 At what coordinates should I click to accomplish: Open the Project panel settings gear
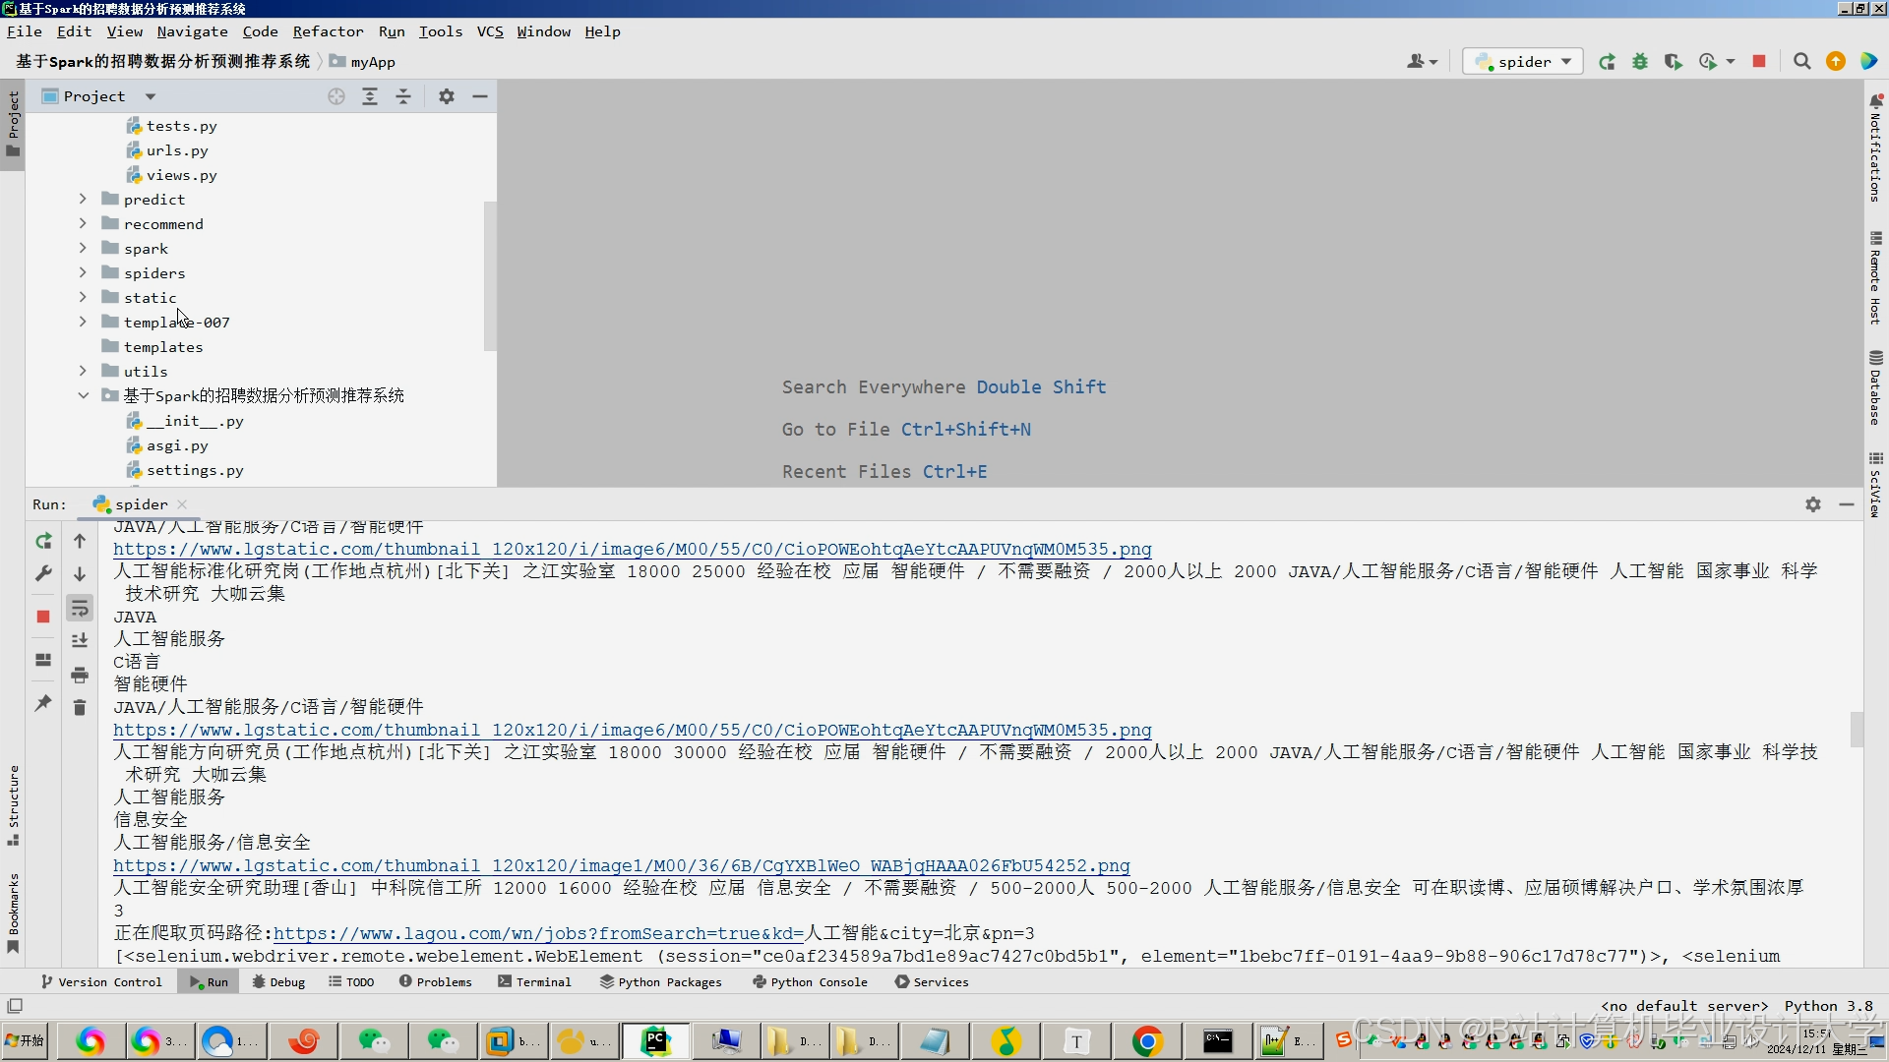pyautogui.click(x=446, y=96)
